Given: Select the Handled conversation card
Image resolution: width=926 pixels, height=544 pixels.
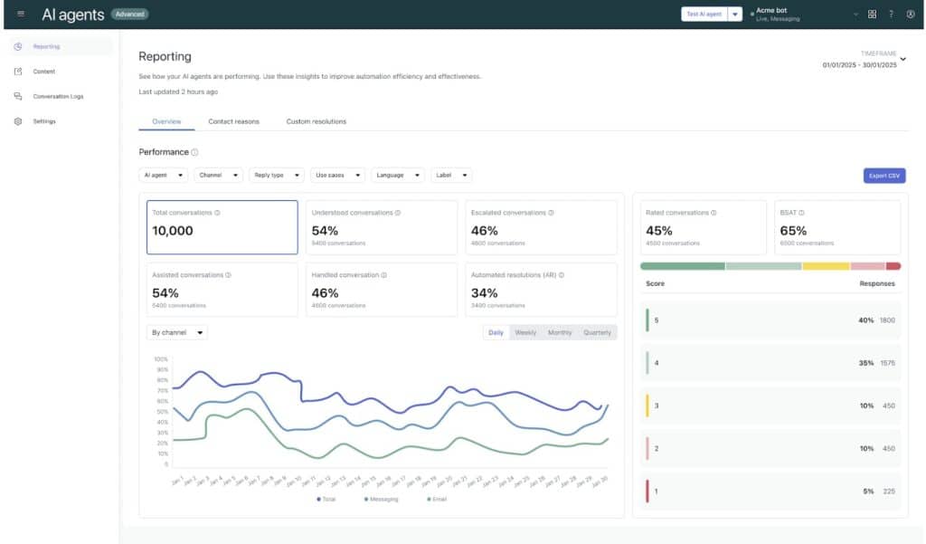Looking at the screenshot, I should 382,290.
